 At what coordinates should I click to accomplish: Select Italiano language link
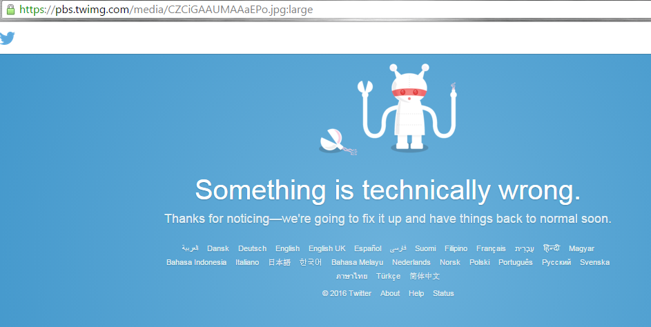tap(247, 262)
